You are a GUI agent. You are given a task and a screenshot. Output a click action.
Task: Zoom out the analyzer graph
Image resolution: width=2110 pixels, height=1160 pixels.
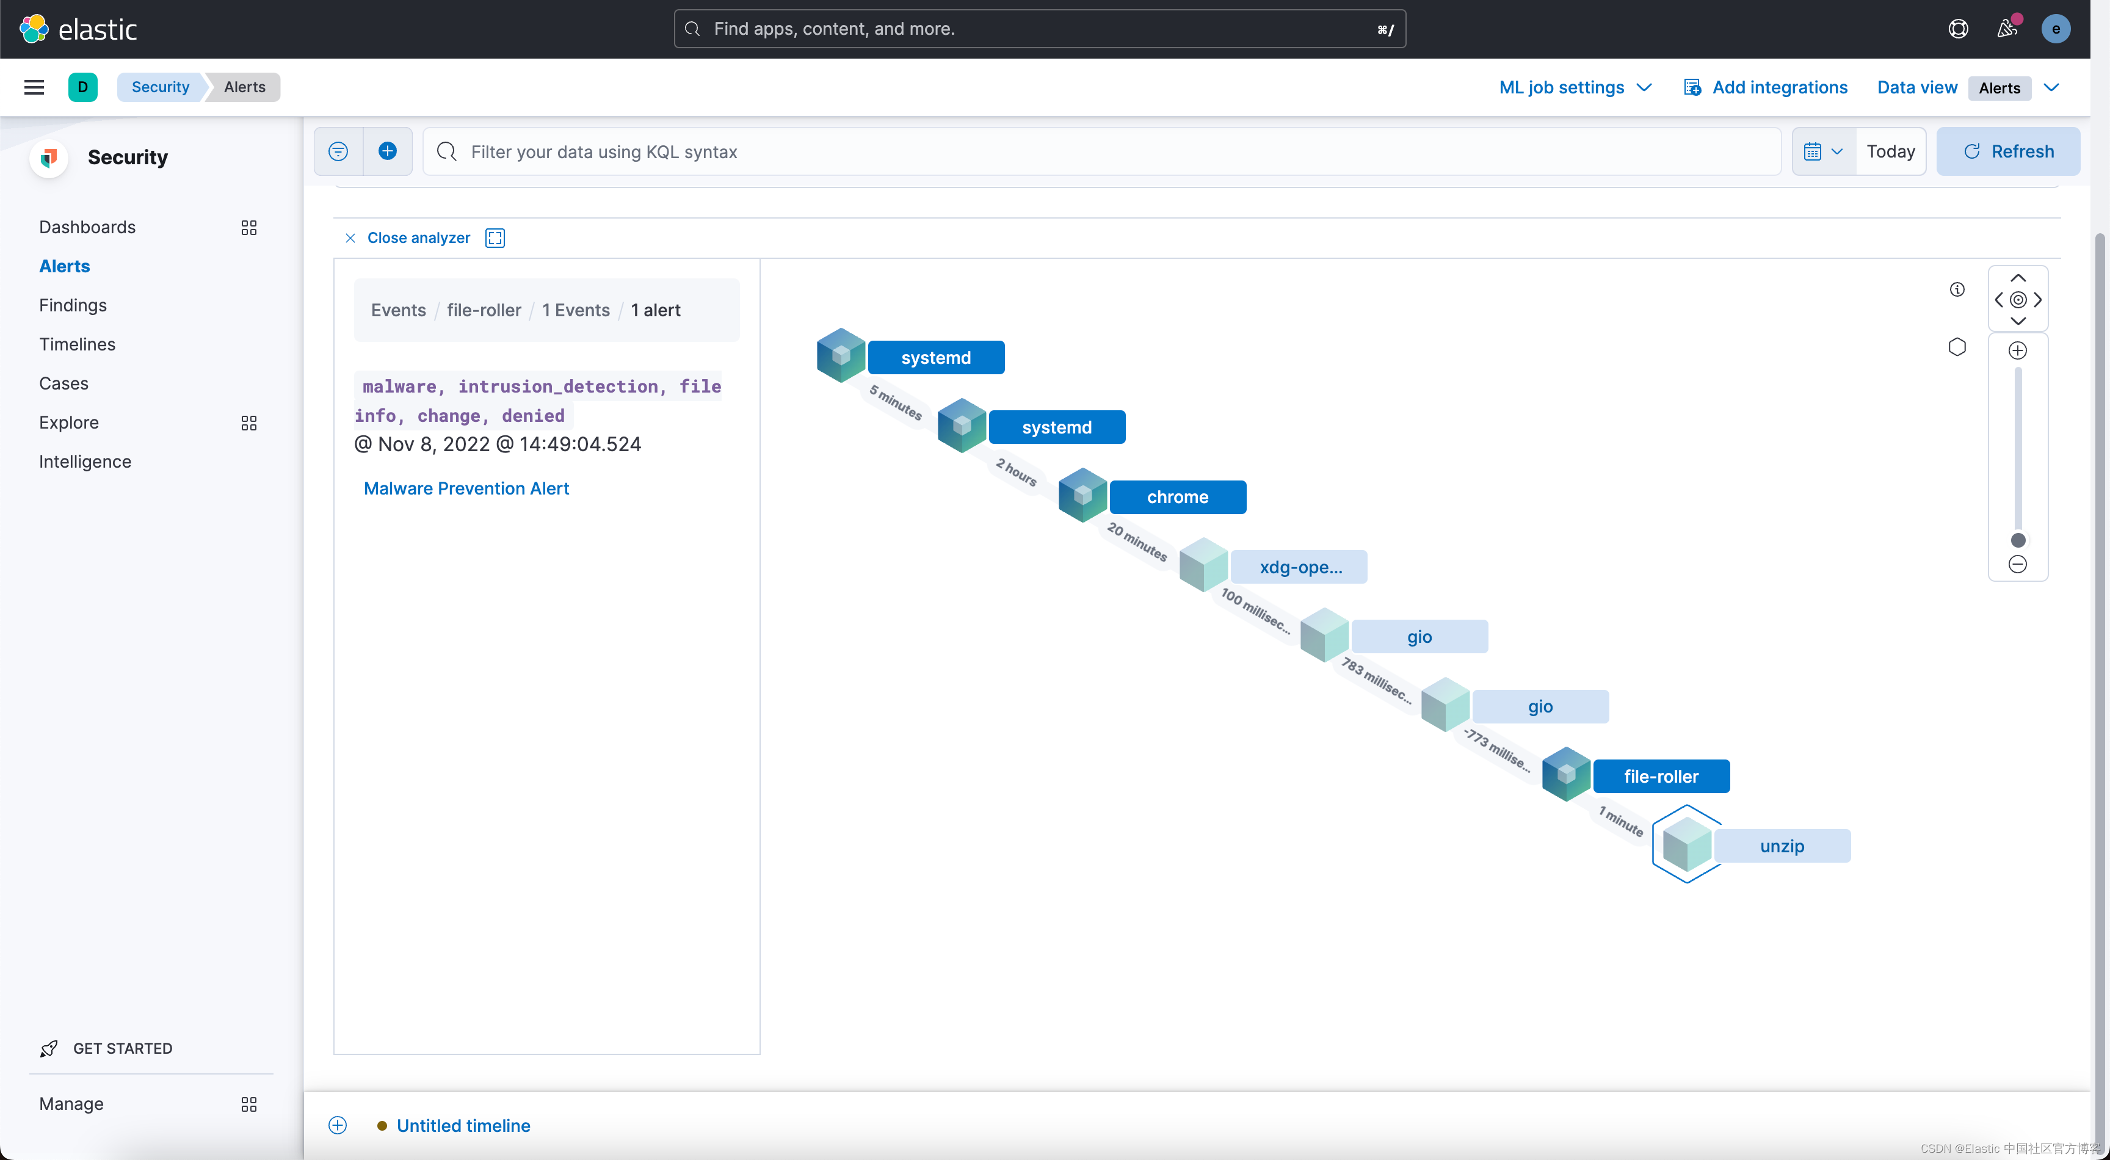2017,565
